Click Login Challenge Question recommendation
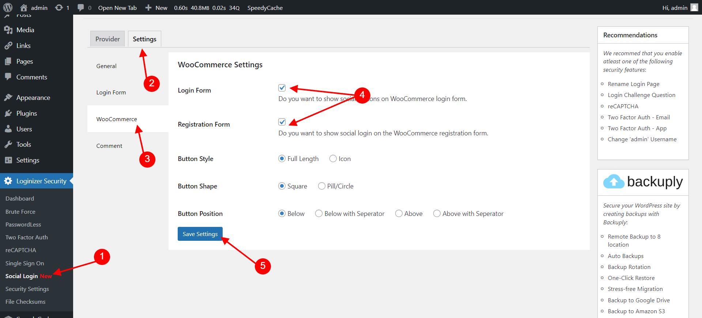Viewport: 702px width, 318px height. 641,95
